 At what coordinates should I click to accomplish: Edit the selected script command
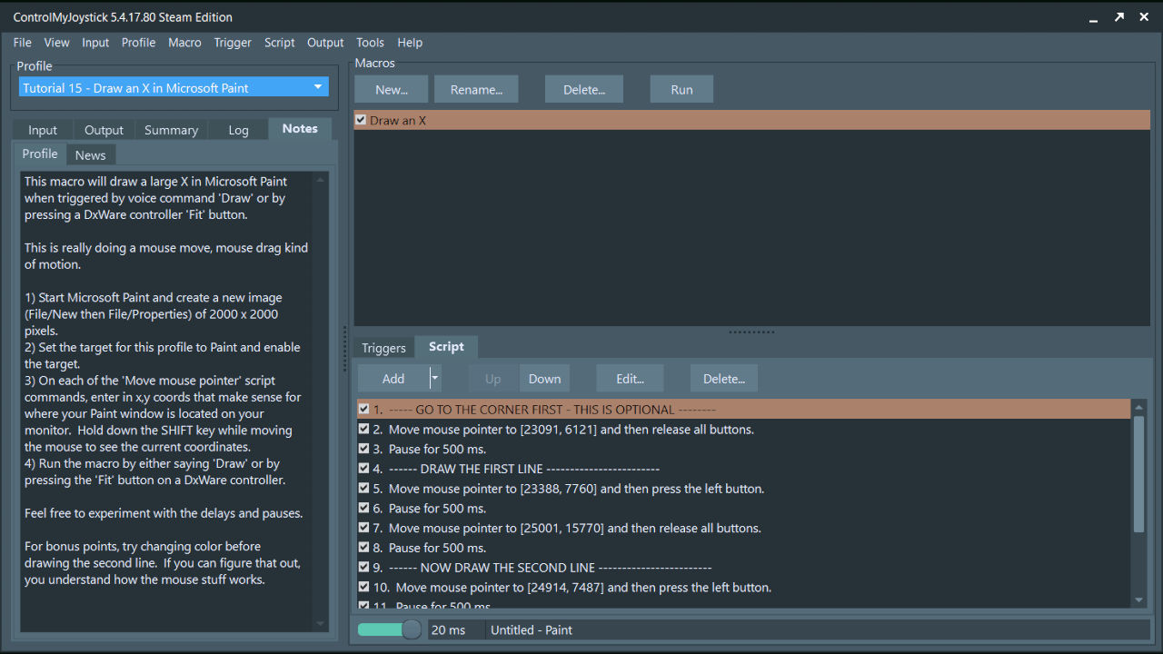click(x=630, y=378)
